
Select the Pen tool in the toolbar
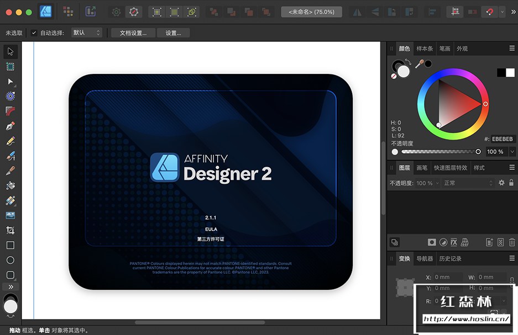(10, 126)
